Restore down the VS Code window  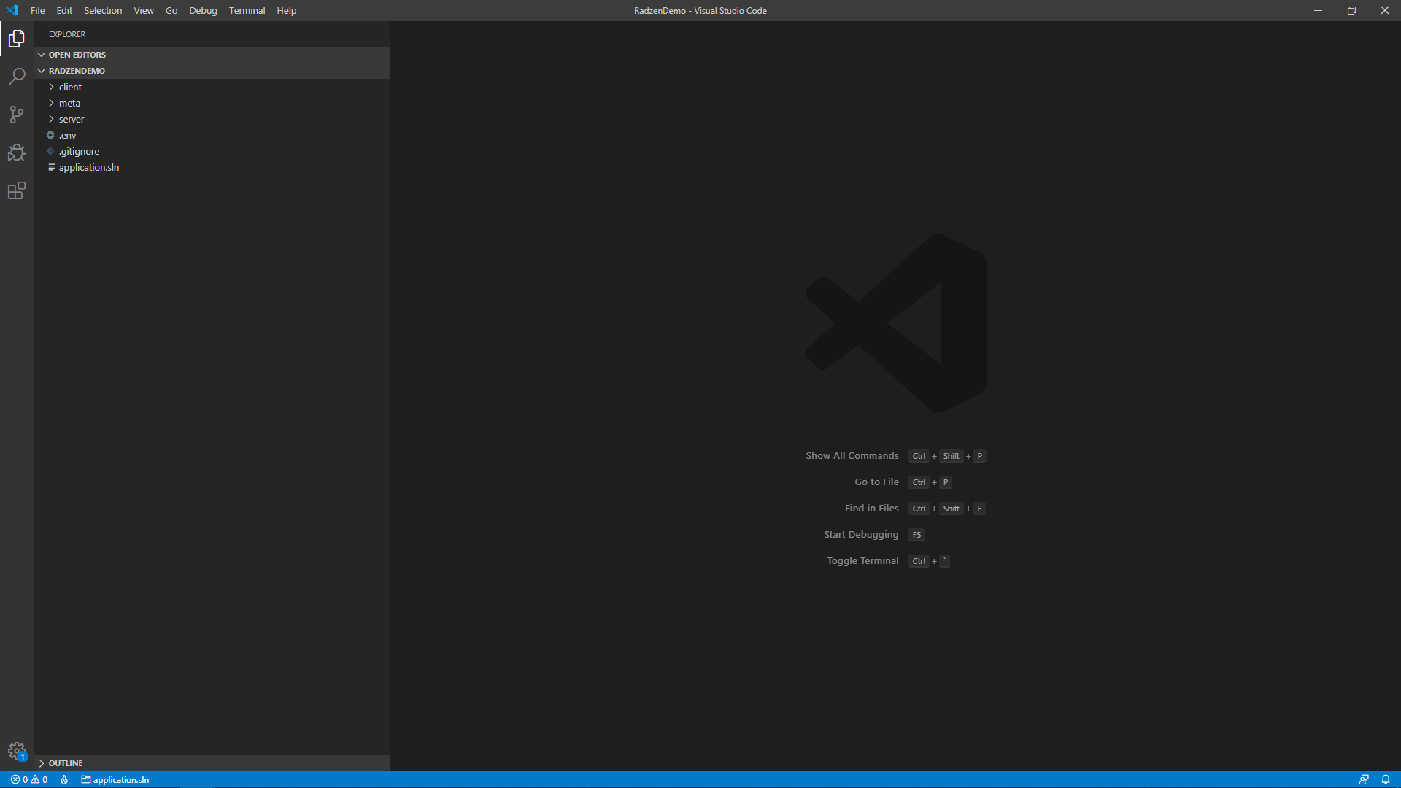(1351, 10)
